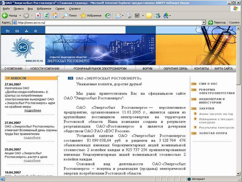Click site header sitemap icon
Viewport: 242px width, 182px height.
26,31
